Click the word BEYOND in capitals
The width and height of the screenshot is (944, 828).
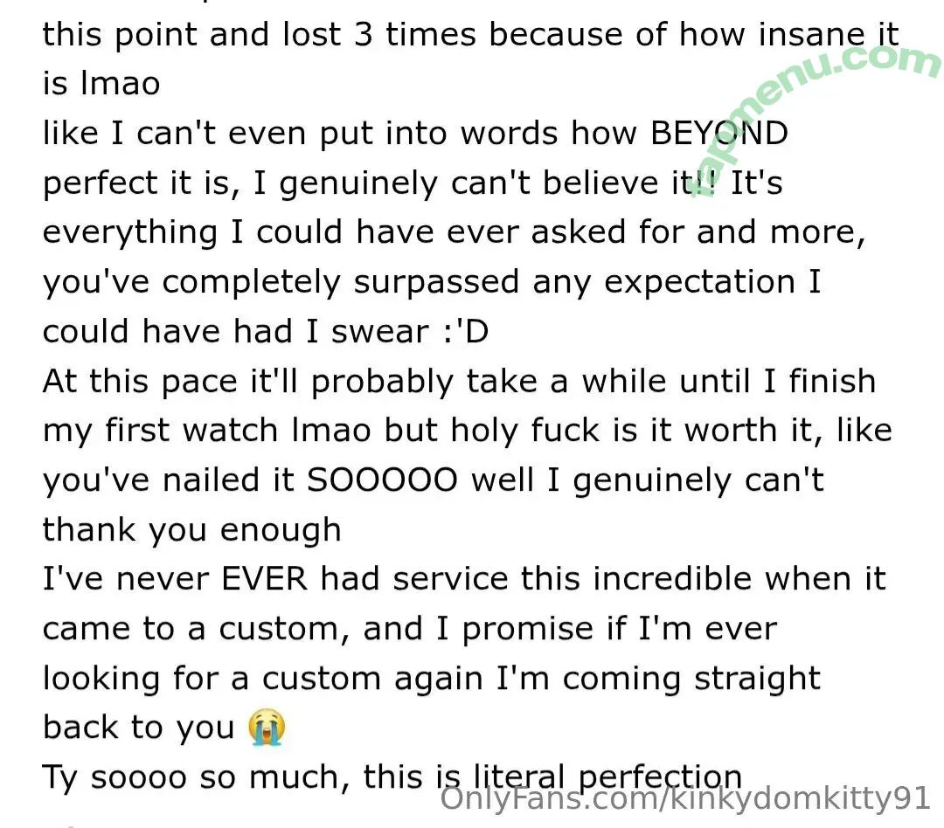pyautogui.click(x=719, y=133)
